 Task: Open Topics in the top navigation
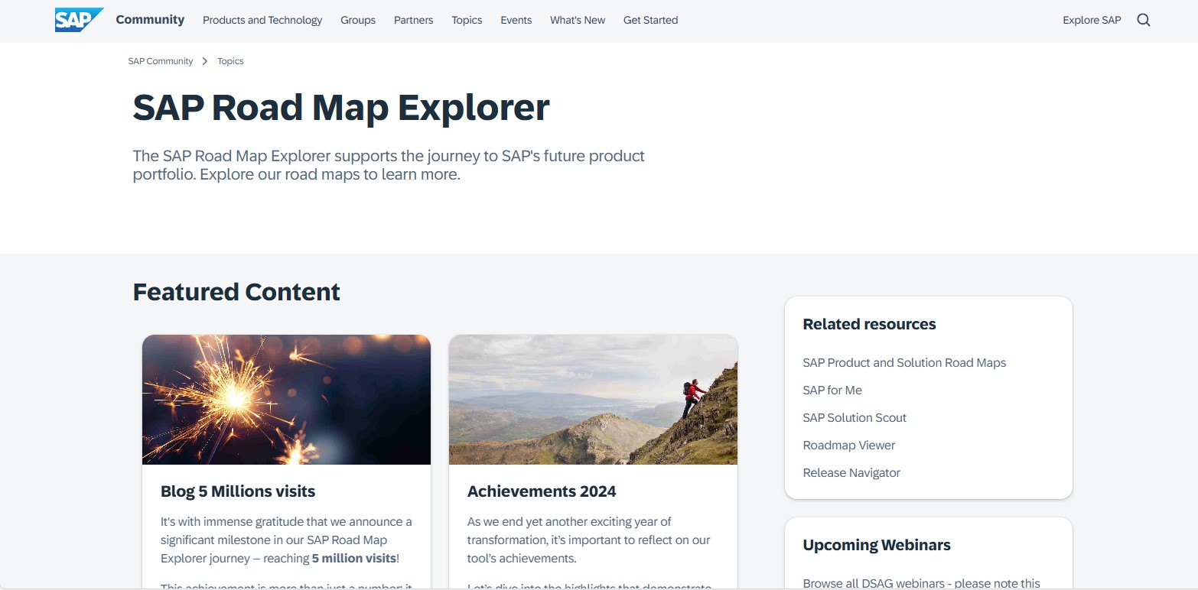coord(467,21)
